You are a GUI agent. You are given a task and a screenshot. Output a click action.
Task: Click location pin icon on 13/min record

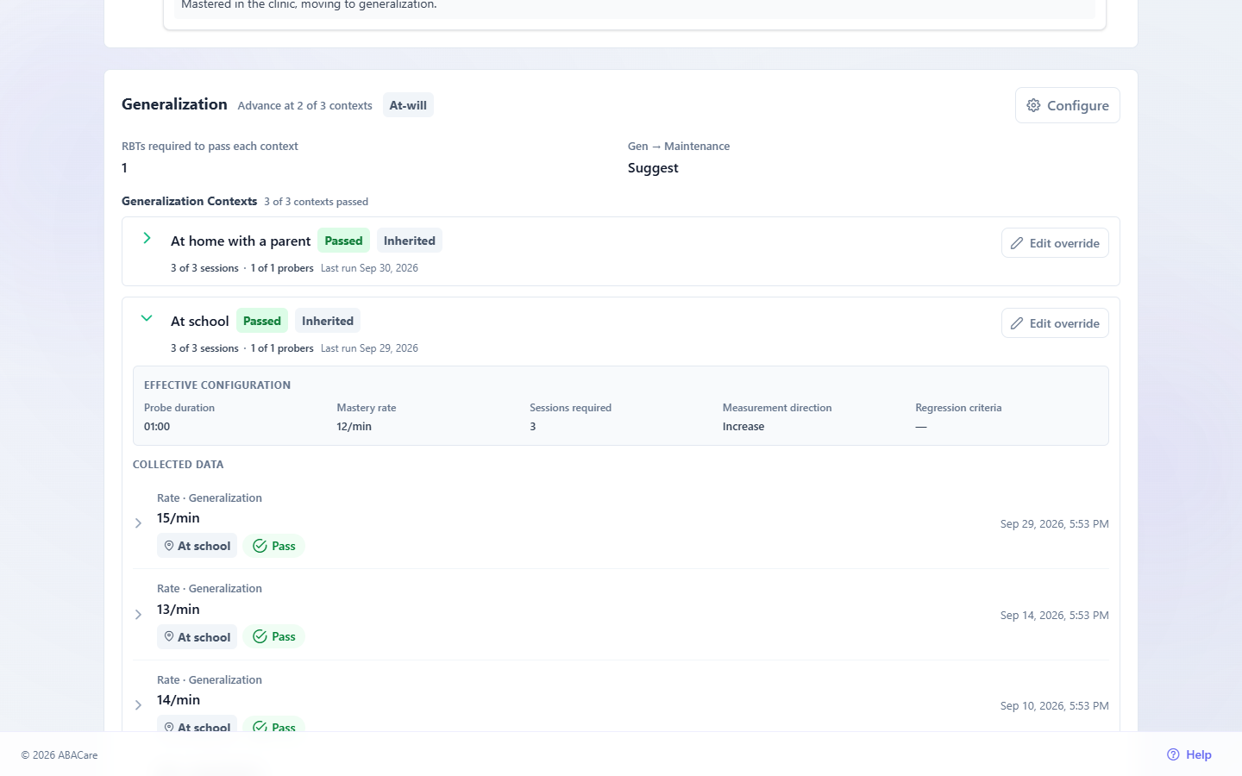tap(169, 636)
